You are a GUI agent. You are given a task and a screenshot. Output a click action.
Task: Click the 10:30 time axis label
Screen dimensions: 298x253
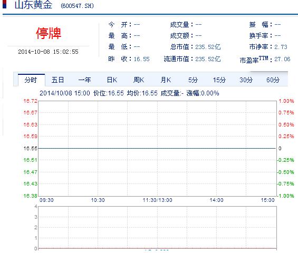[x=98, y=200]
